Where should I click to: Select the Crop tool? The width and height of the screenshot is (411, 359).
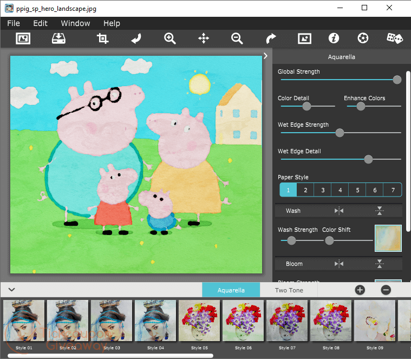(102, 38)
